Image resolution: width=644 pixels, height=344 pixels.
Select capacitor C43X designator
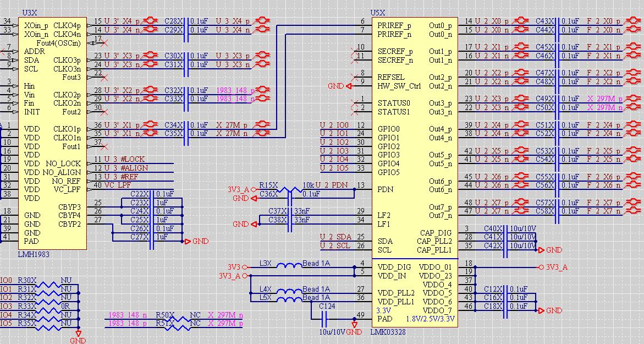coord(545,21)
